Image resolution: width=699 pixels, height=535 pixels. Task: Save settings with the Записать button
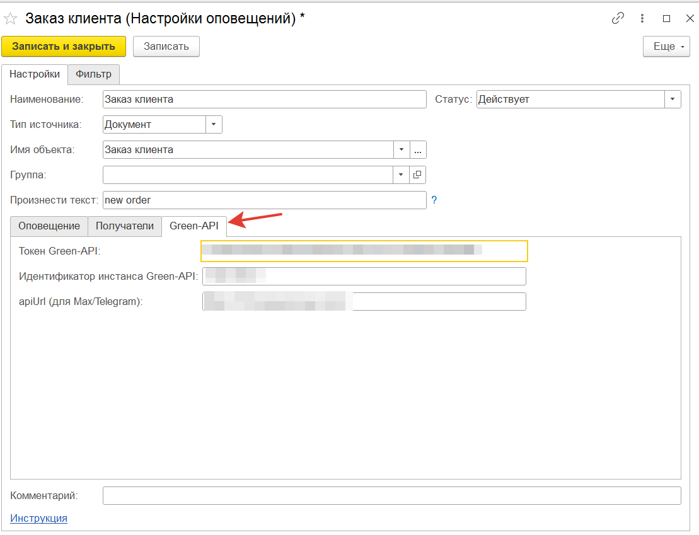[x=166, y=47]
